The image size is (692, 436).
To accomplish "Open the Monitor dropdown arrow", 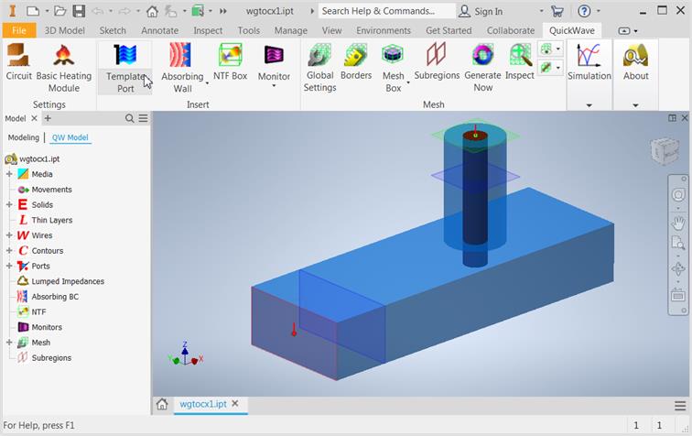I will point(274,86).
